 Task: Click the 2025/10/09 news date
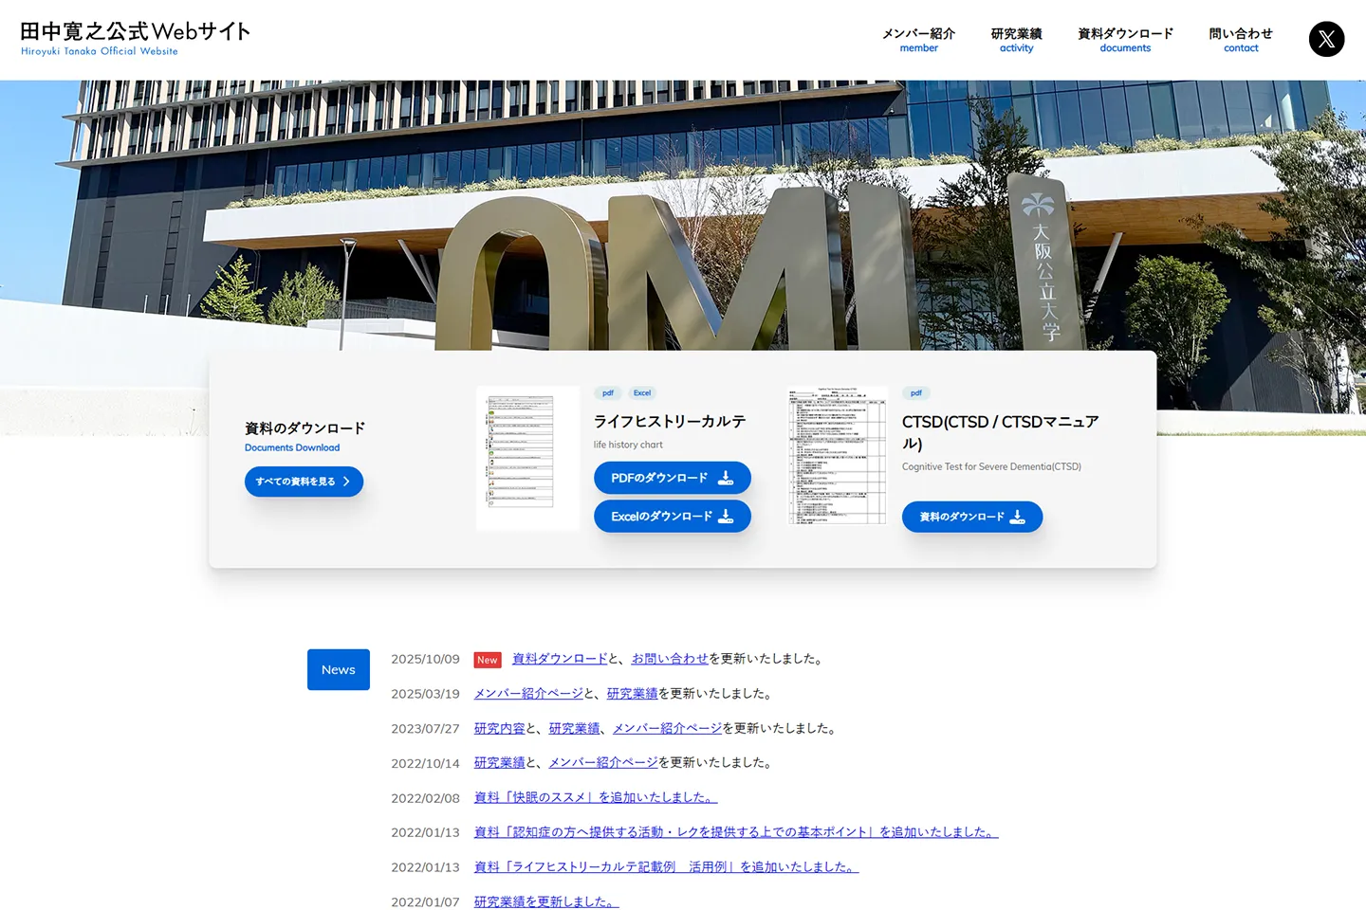(x=425, y=660)
